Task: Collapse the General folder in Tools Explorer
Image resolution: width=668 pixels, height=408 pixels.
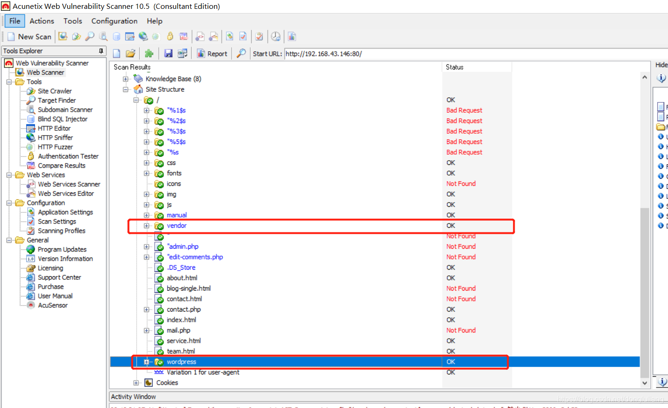Action: (9, 240)
